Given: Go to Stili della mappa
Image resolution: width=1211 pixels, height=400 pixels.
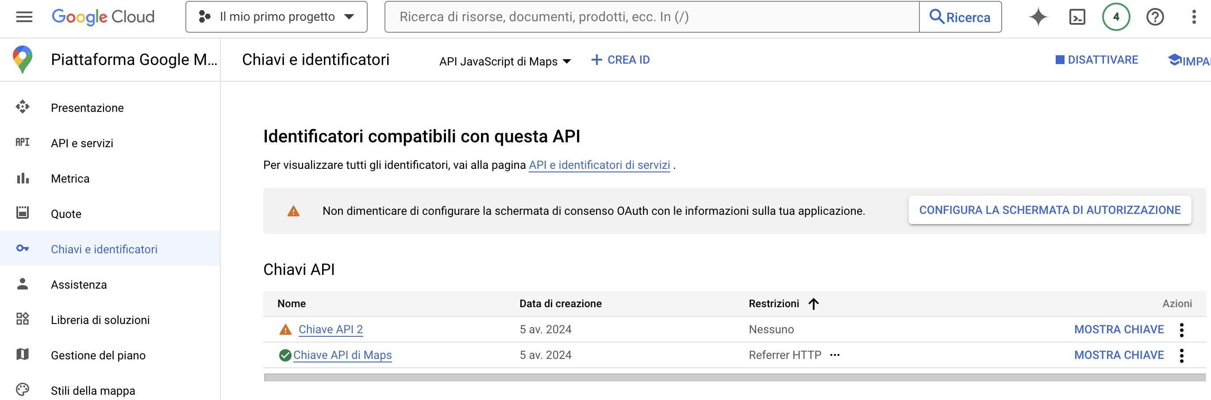Looking at the screenshot, I should [x=92, y=390].
